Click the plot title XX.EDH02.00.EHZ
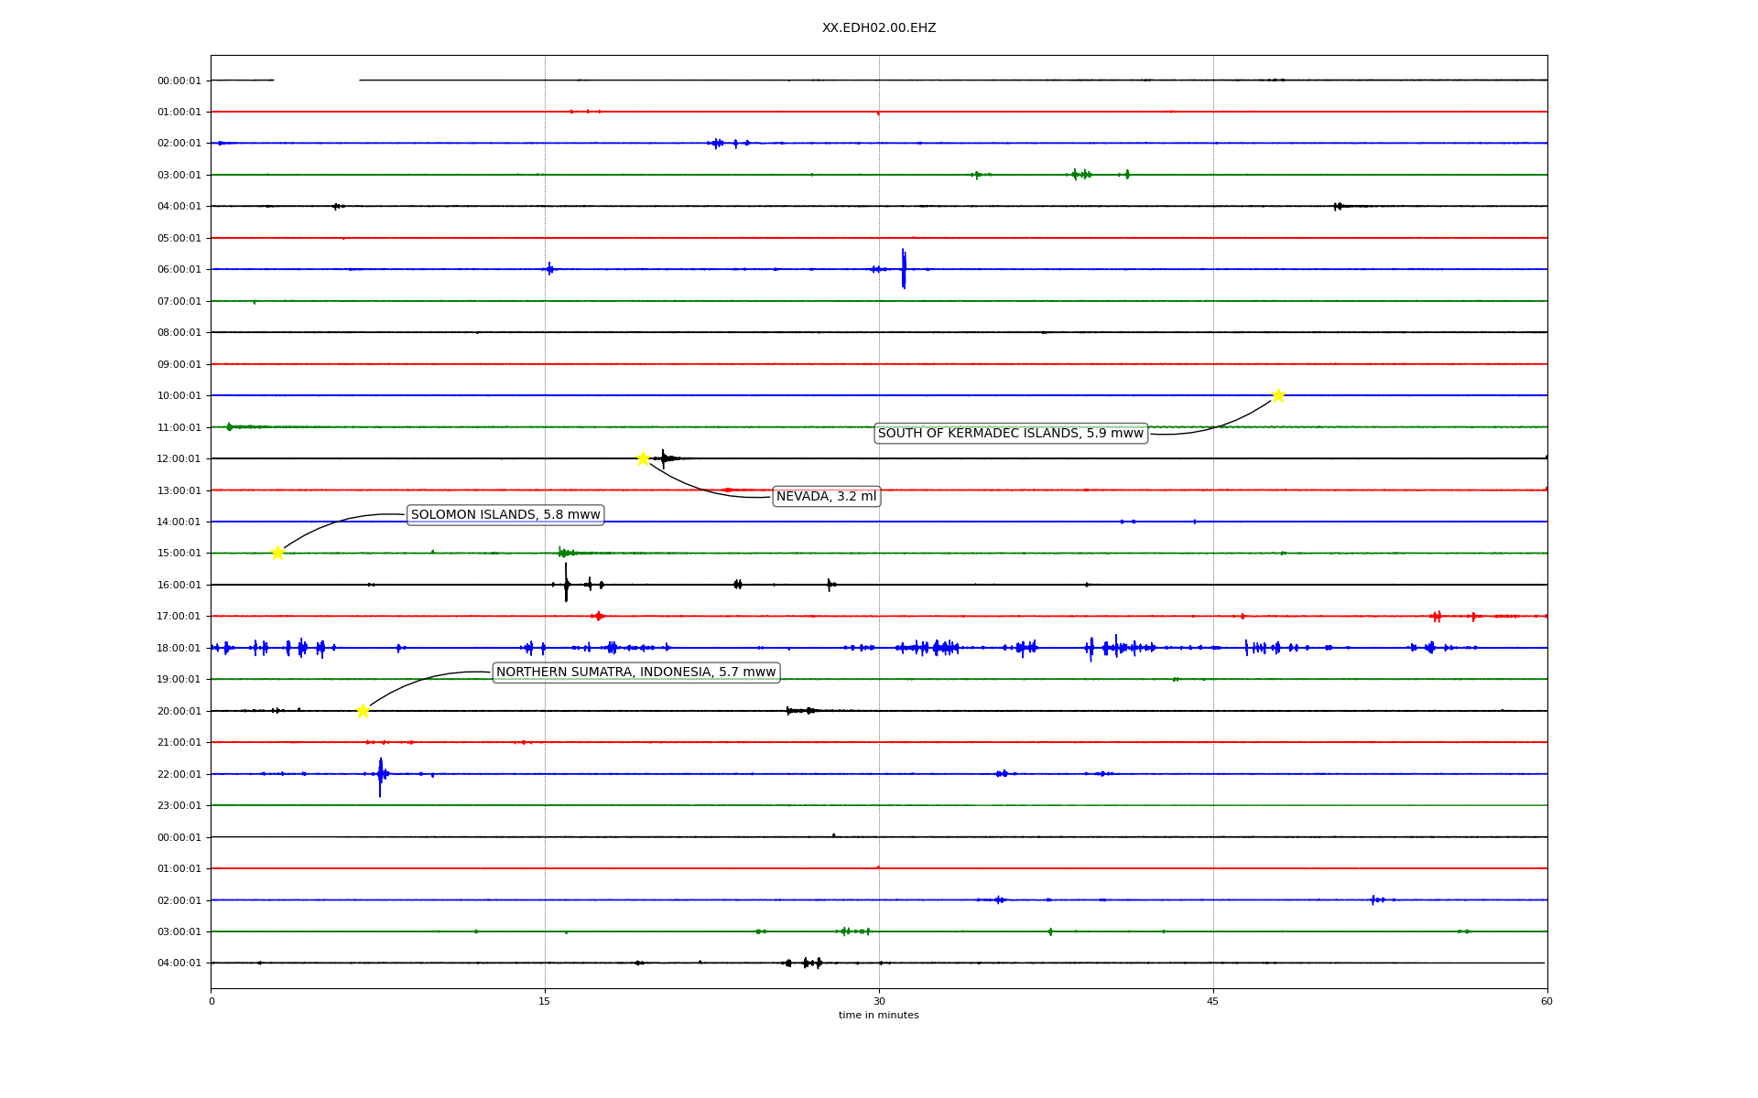This screenshot has height=1098, width=1758. tap(878, 28)
